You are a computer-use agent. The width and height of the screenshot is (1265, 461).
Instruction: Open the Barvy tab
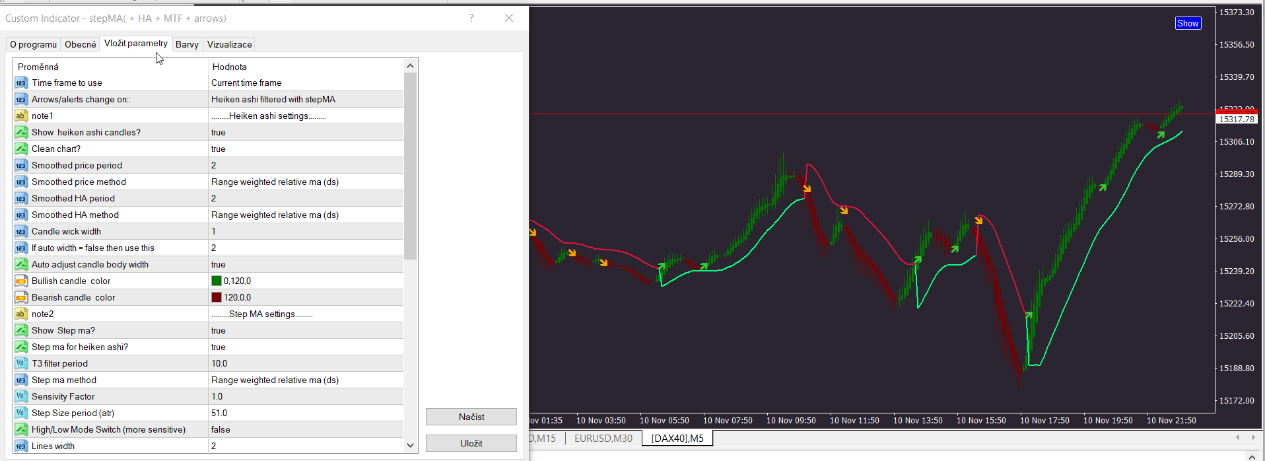coord(187,44)
